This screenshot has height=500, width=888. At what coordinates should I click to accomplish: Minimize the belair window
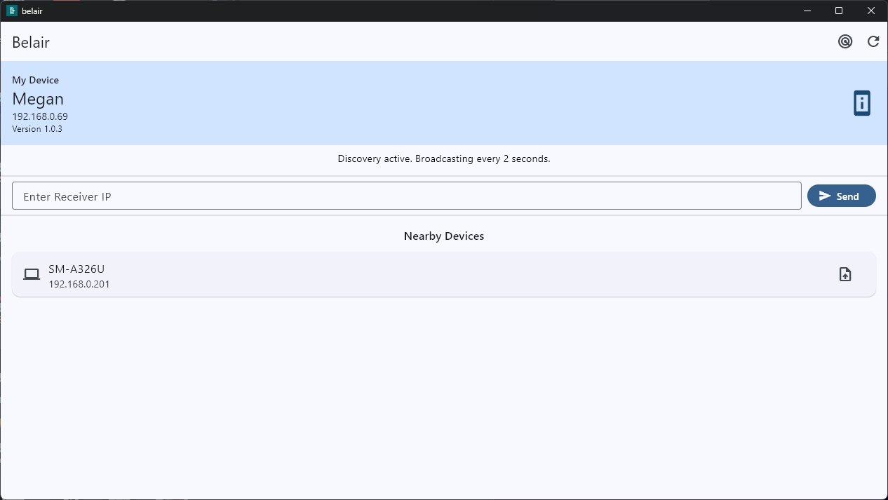coord(807,11)
